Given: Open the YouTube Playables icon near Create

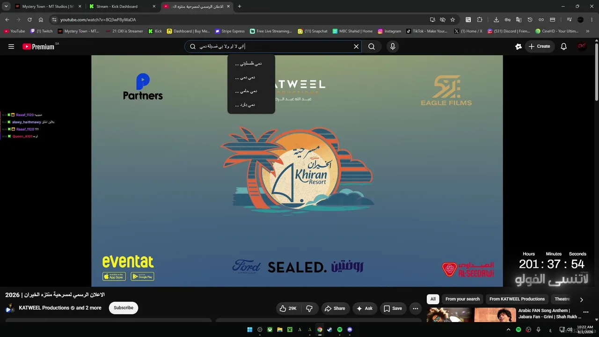Looking at the screenshot, I should 519,46.
